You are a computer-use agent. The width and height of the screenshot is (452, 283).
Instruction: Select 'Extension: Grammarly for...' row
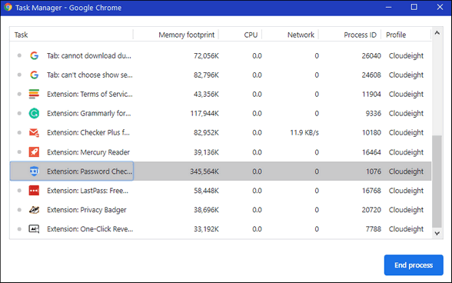point(221,113)
